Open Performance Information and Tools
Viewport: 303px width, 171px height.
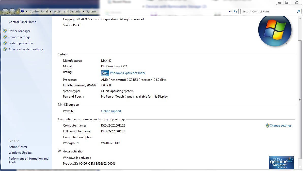click(28, 160)
